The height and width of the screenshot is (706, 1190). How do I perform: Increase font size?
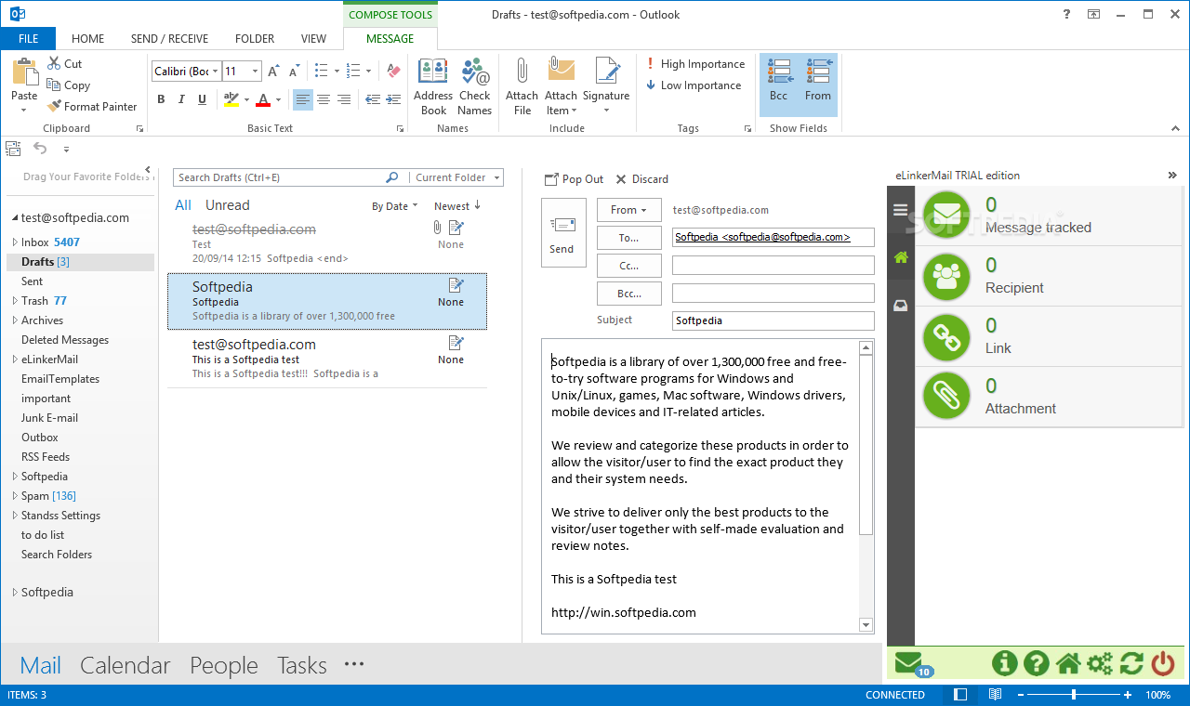[273, 71]
